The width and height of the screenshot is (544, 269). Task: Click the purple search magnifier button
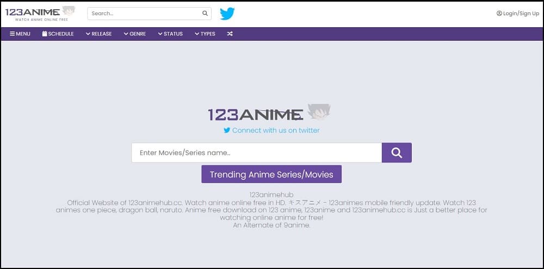coord(397,153)
